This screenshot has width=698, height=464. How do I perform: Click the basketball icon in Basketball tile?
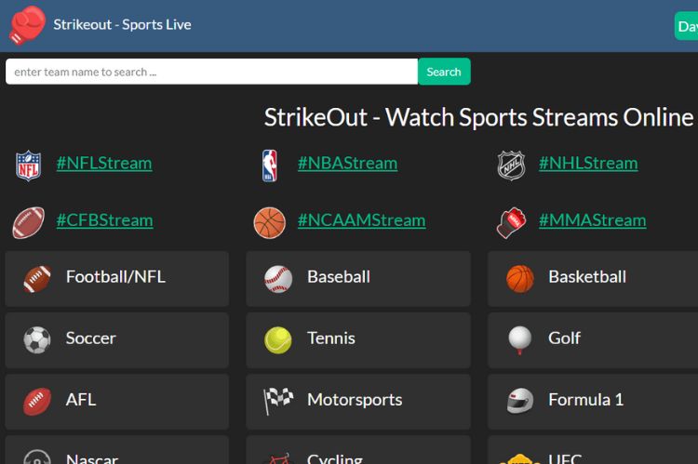[x=520, y=279]
